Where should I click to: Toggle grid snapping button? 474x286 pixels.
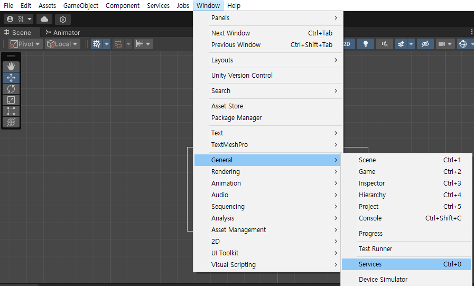(97, 44)
